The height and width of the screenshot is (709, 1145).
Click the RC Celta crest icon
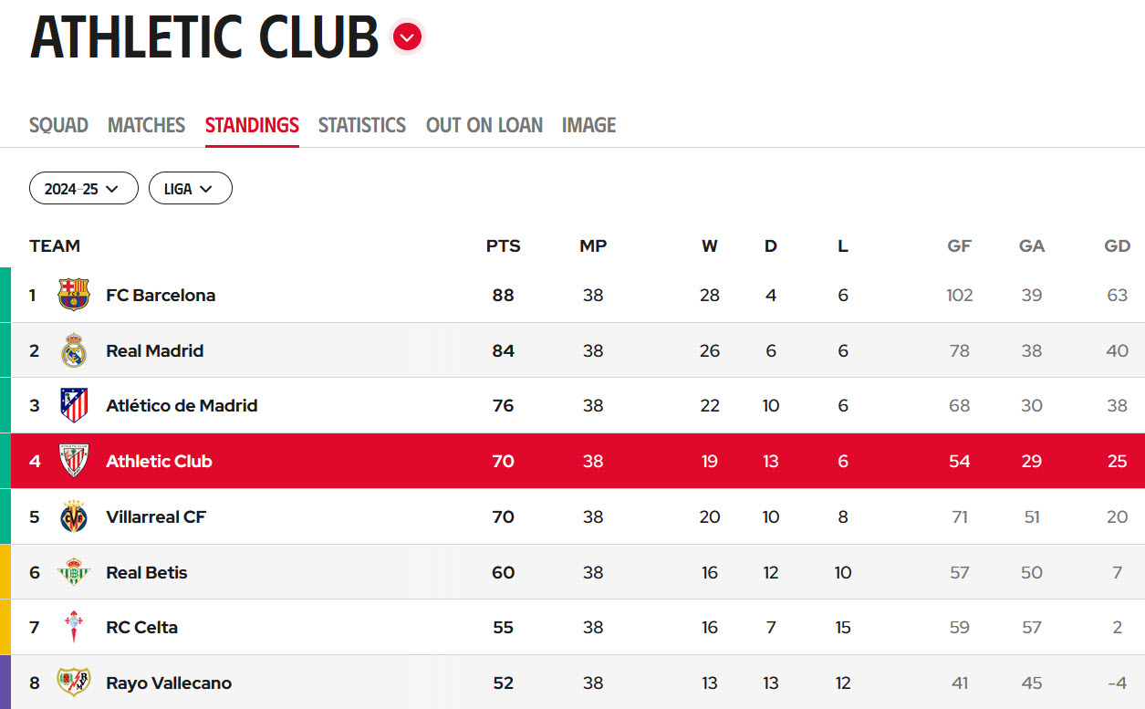click(x=74, y=627)
